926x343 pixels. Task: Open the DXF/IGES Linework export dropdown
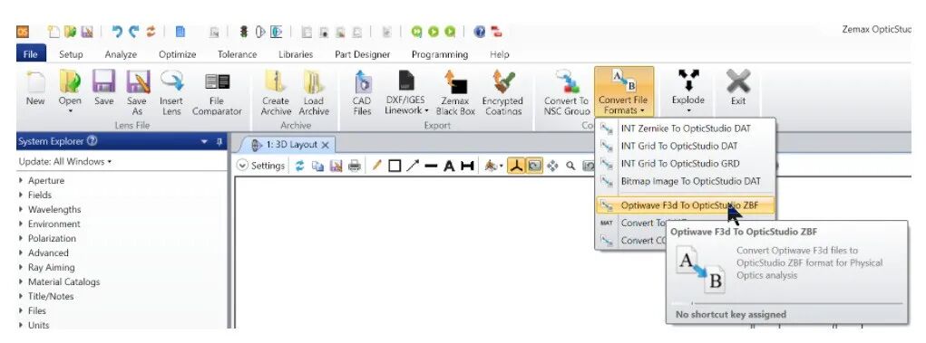[x=406, y=93]
